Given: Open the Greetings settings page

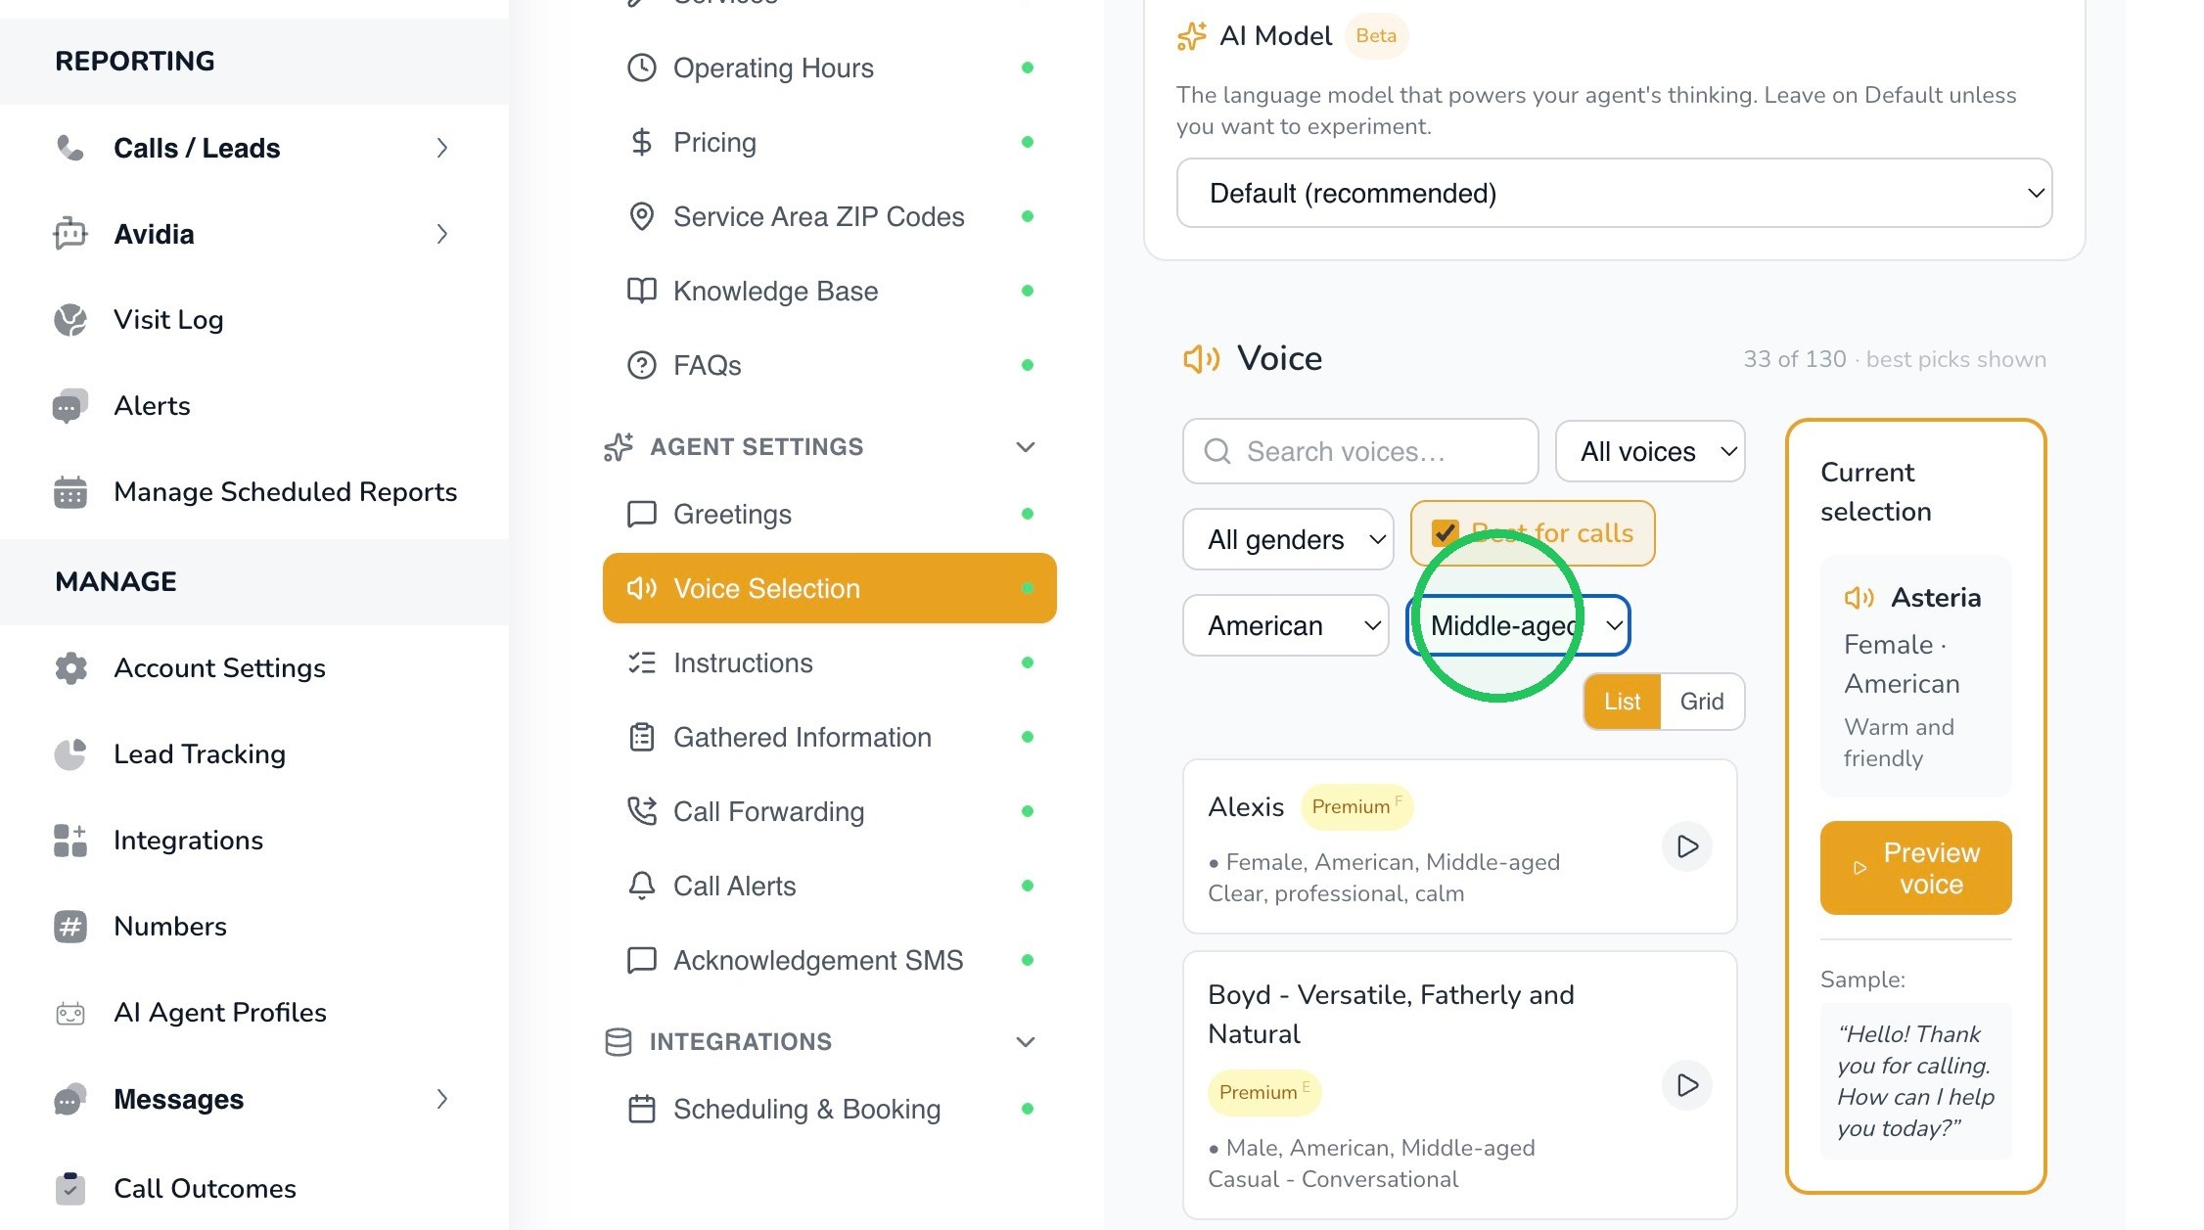Looking at the screenshot, I should coord(830,514).
